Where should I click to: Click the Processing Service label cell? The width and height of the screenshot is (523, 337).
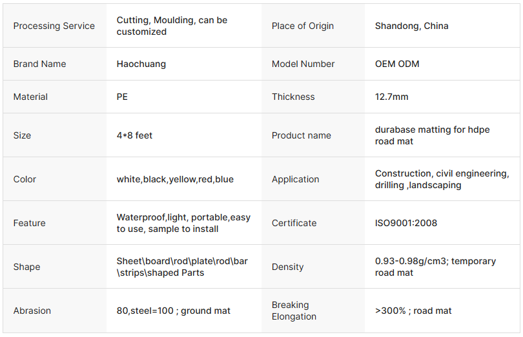pyautogui.click(x=54, y=26)
